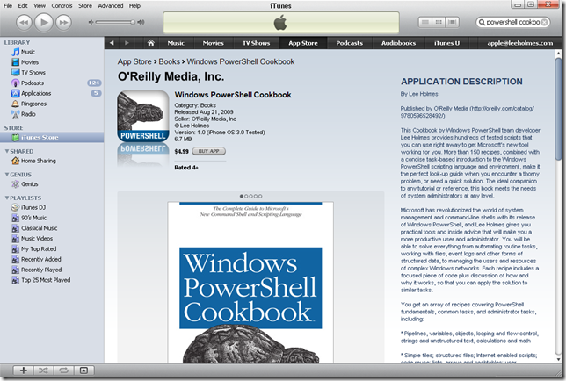
Task: Open the TV Shows store tab
Action: (x=257, y=43)
